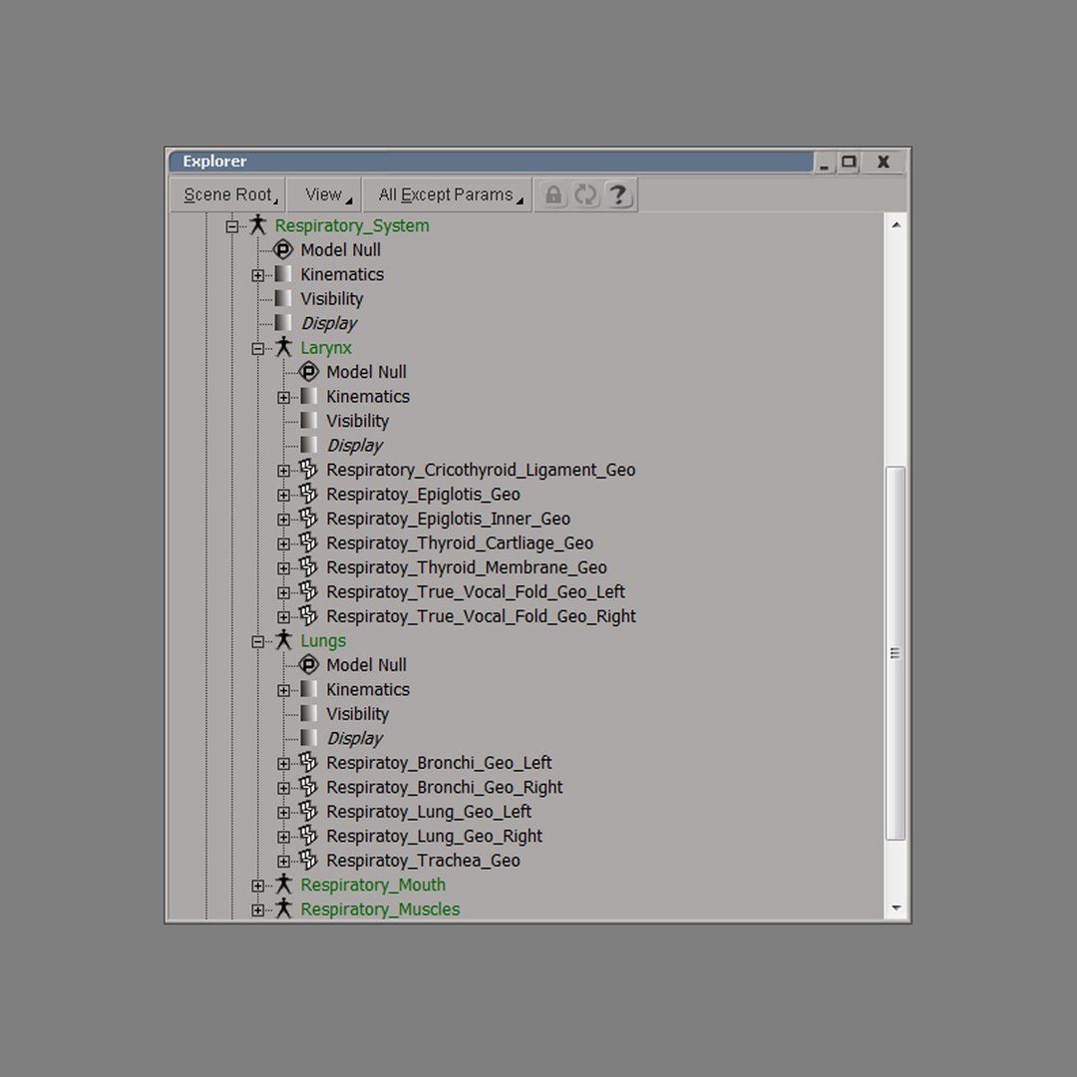
Task: Click Model Null icon under Respiratory_System
Action: click(283, 249)
